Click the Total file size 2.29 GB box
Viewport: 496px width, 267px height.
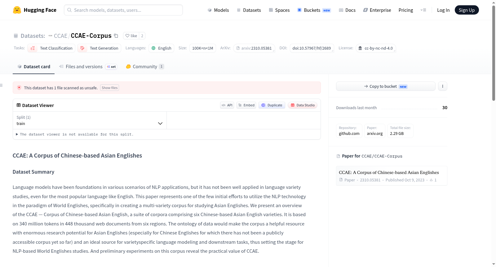point(400,131)
